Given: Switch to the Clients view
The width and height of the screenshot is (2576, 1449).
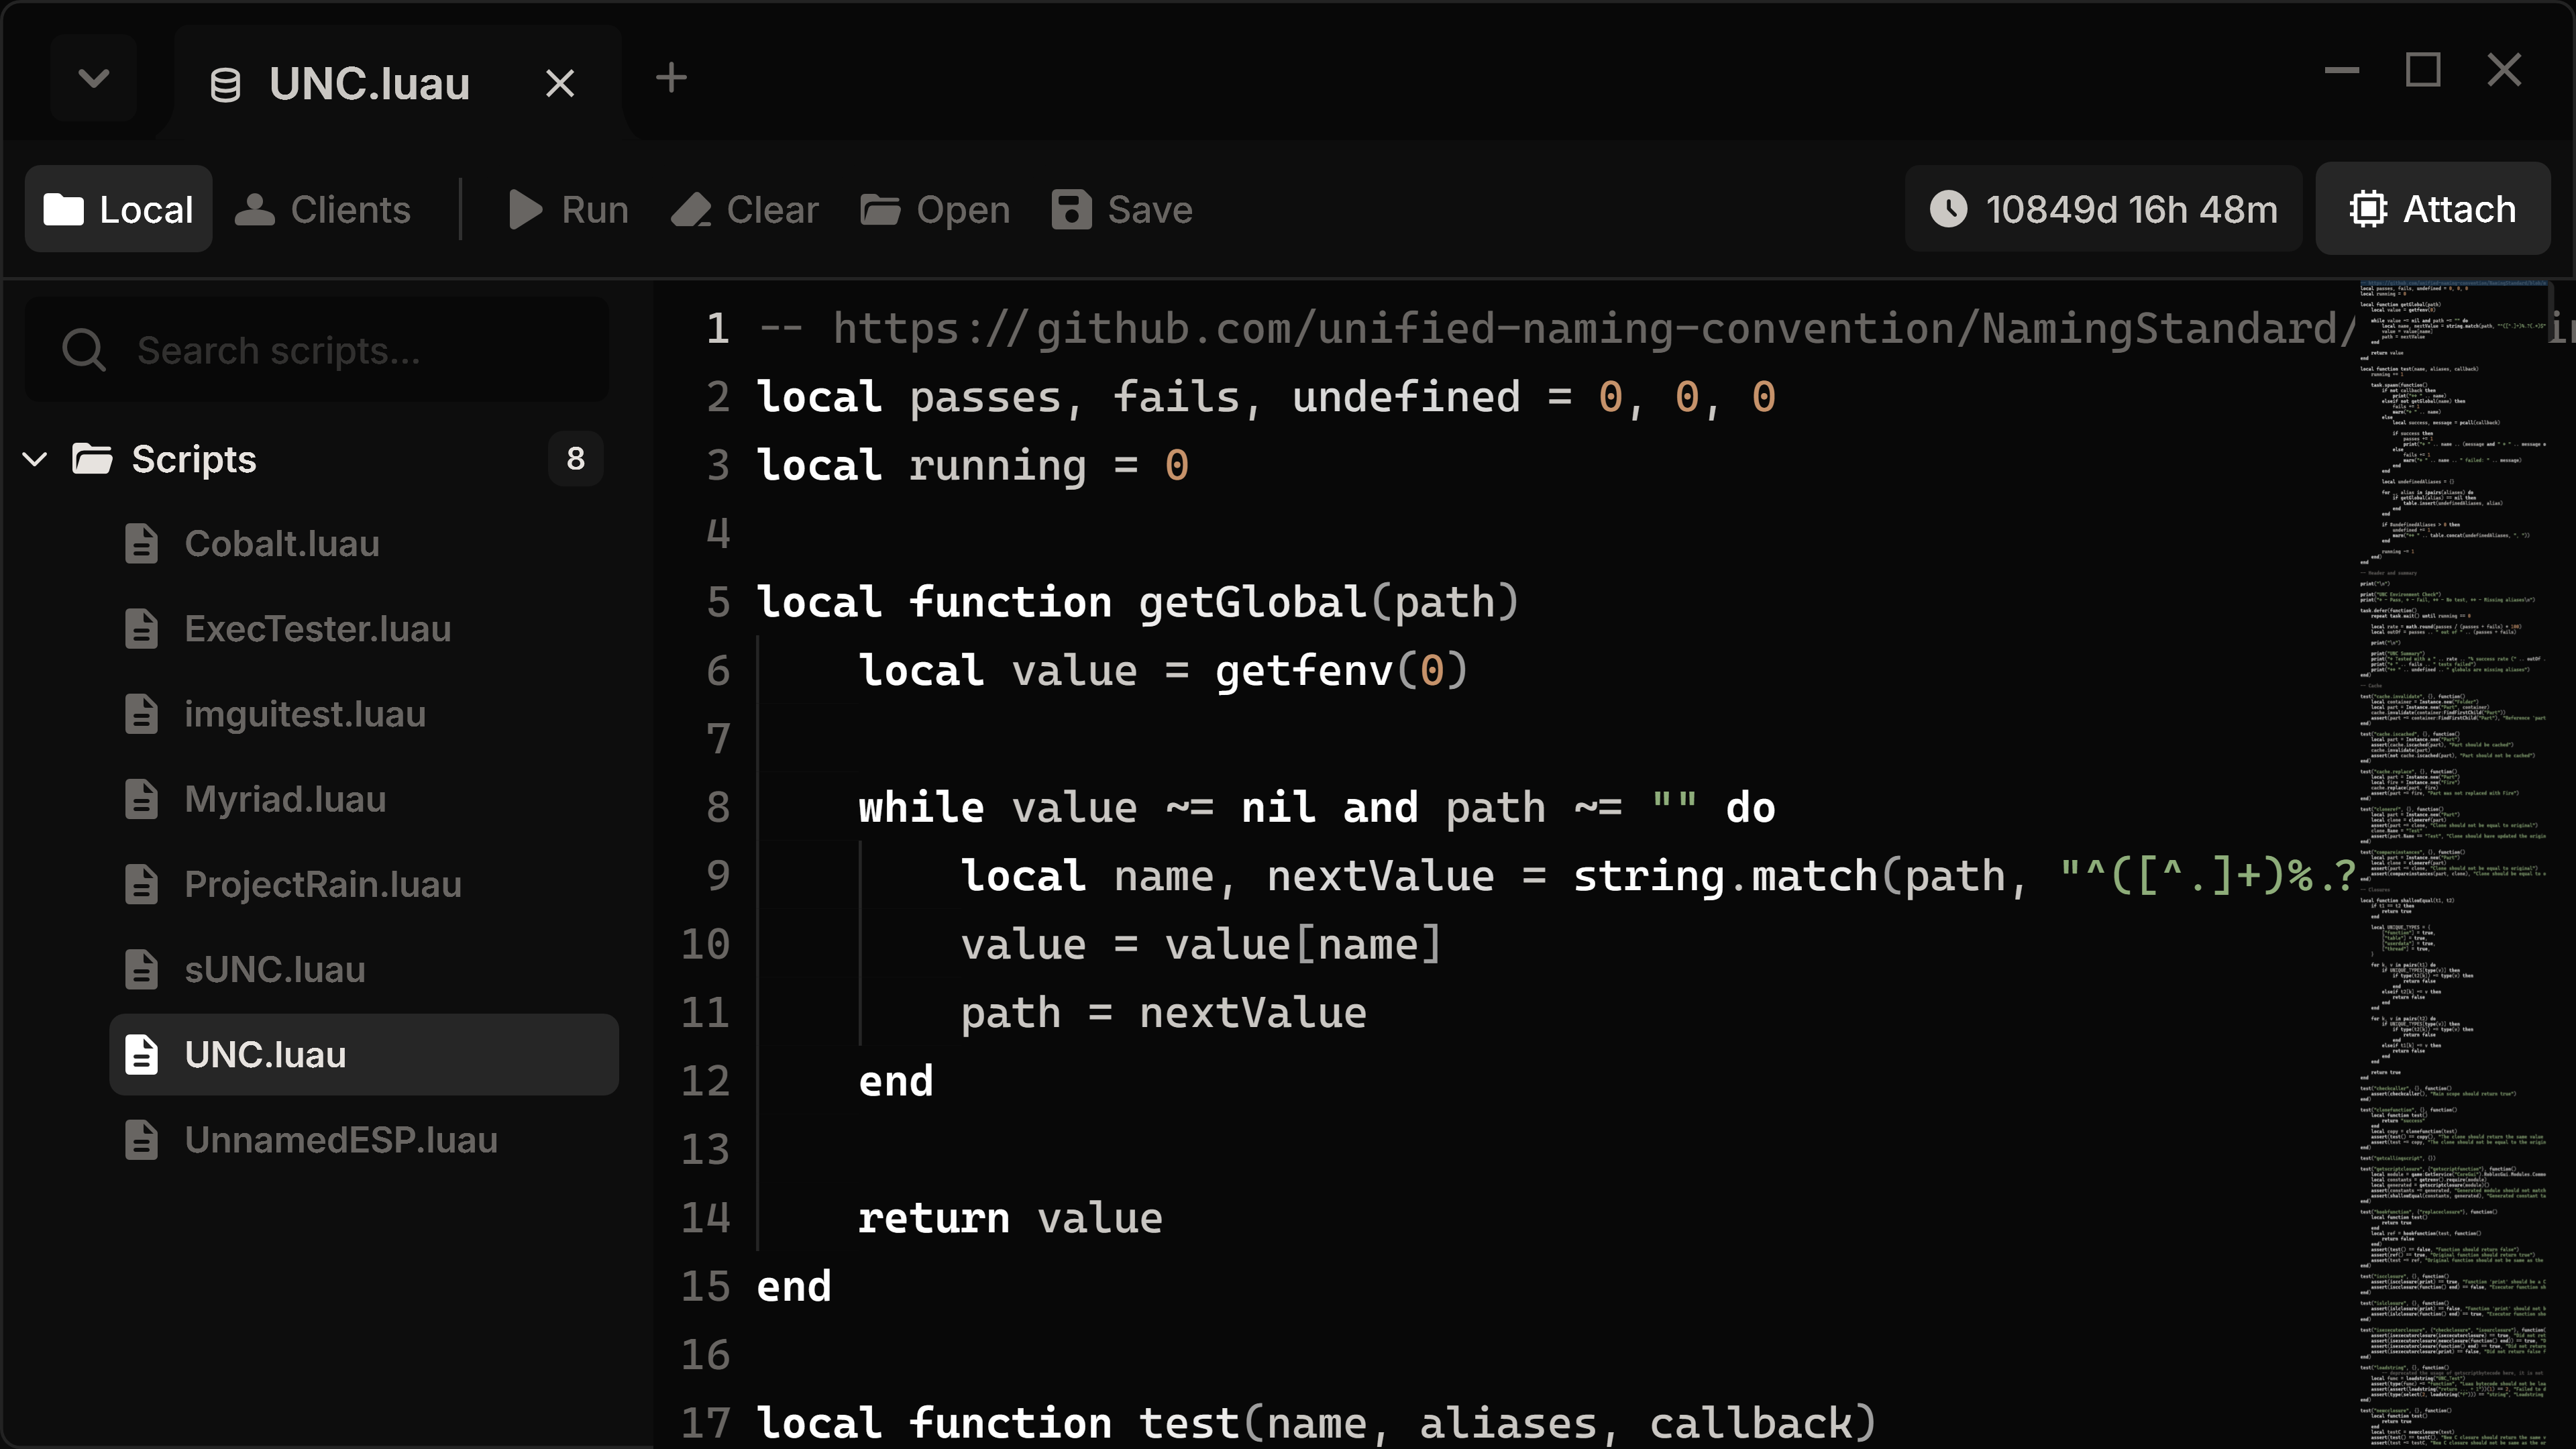Looking at the screenshot, I should pyautogui.click(x=322, y=209).
